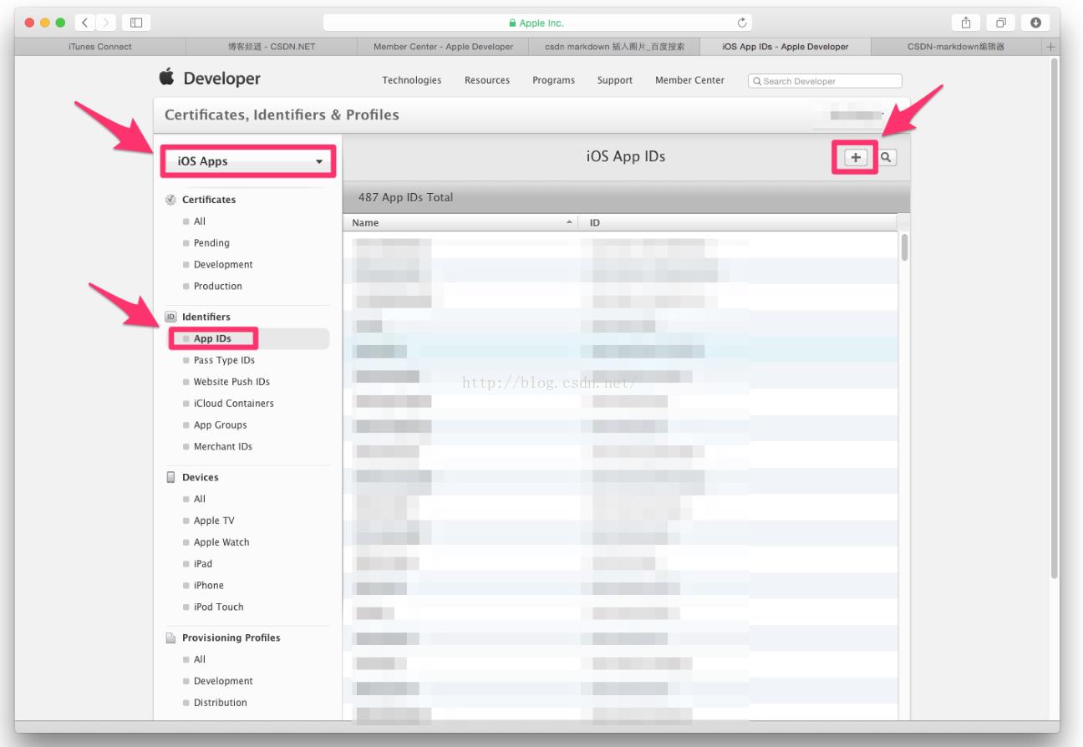Image resolution: width=1083 pixels, height=747 pixels.
Task: Select Production under Certificates
Action: tap(218, 287)
